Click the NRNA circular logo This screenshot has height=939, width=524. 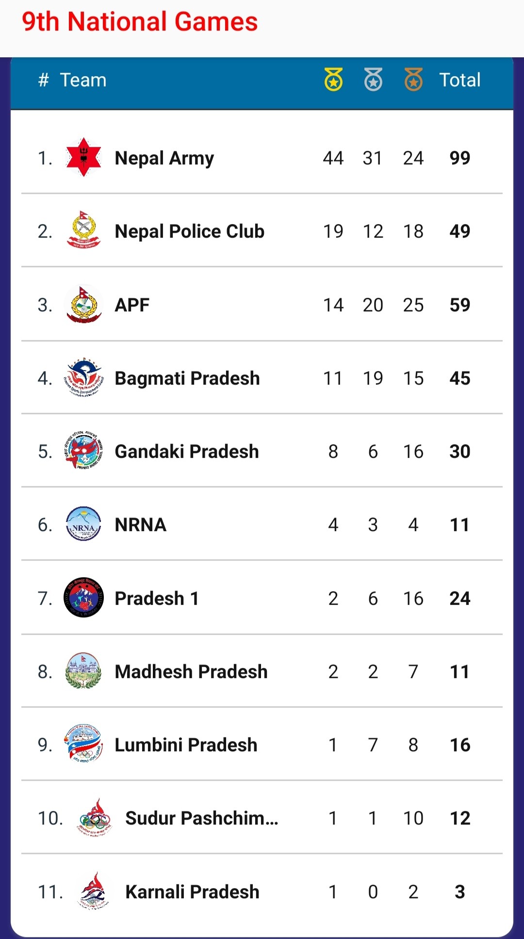pos(83,524)
